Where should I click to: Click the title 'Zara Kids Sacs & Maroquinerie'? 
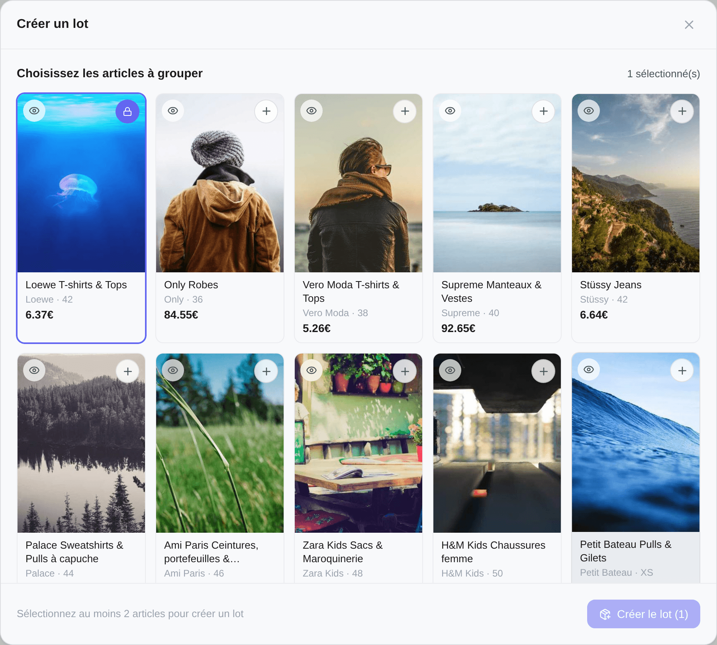coord(343,552)
